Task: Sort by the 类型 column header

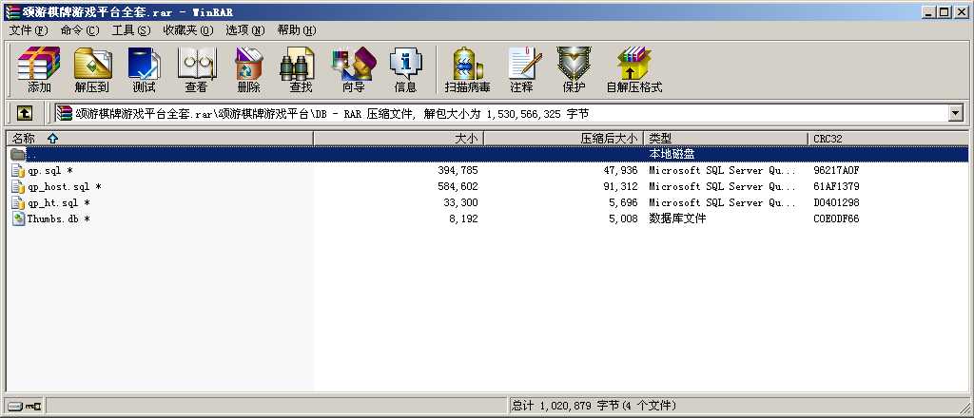Action: click(726, 139)
